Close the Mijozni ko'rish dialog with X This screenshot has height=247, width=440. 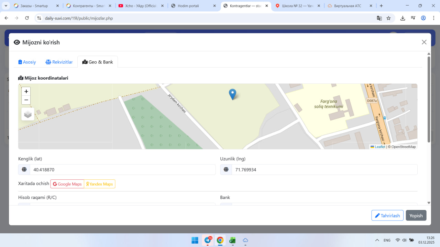424,42
